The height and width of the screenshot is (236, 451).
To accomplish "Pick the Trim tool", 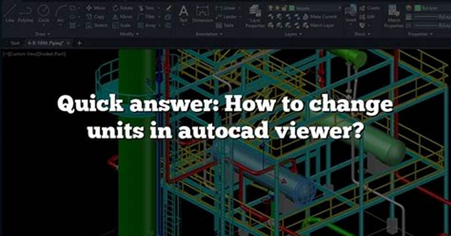I will (x=147, y=8).
